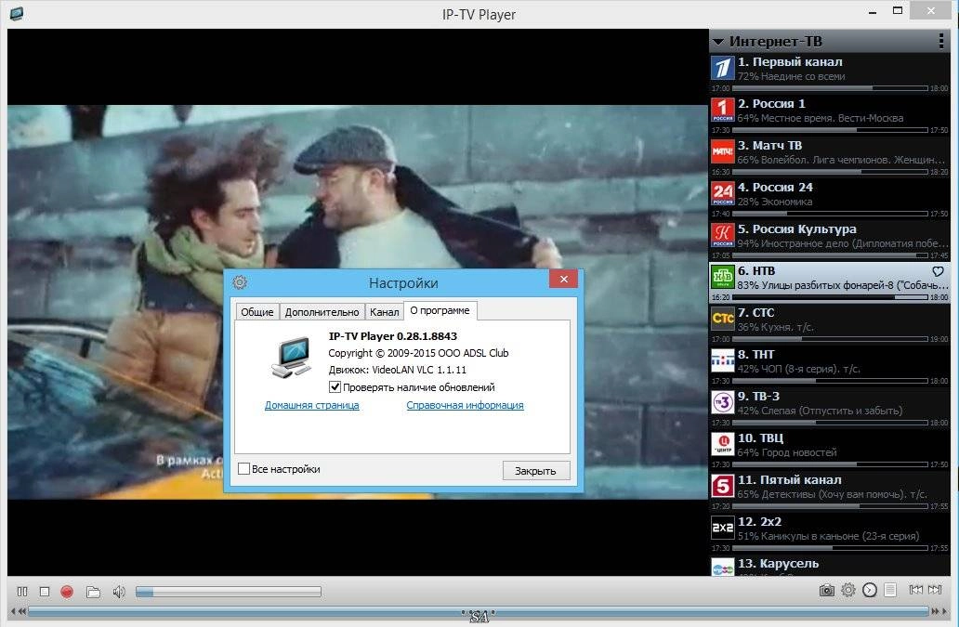Open the Дополнительно settings tab
This screenshot has height=627, width=959.
click(322, 312)
